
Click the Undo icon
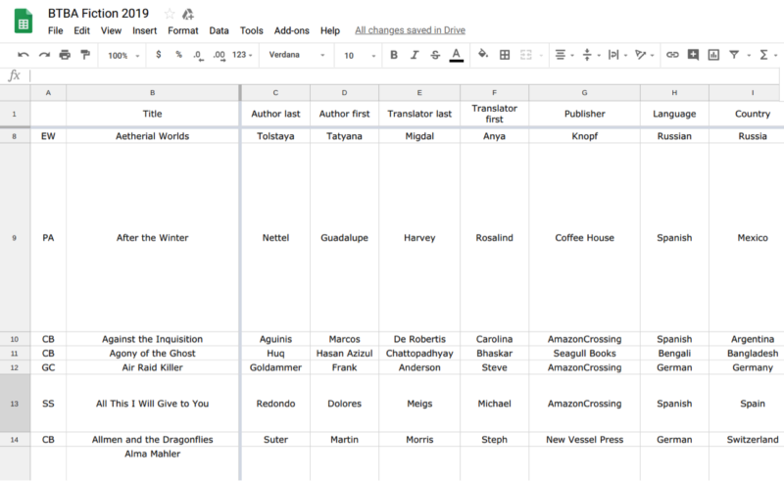coord(23,55)
